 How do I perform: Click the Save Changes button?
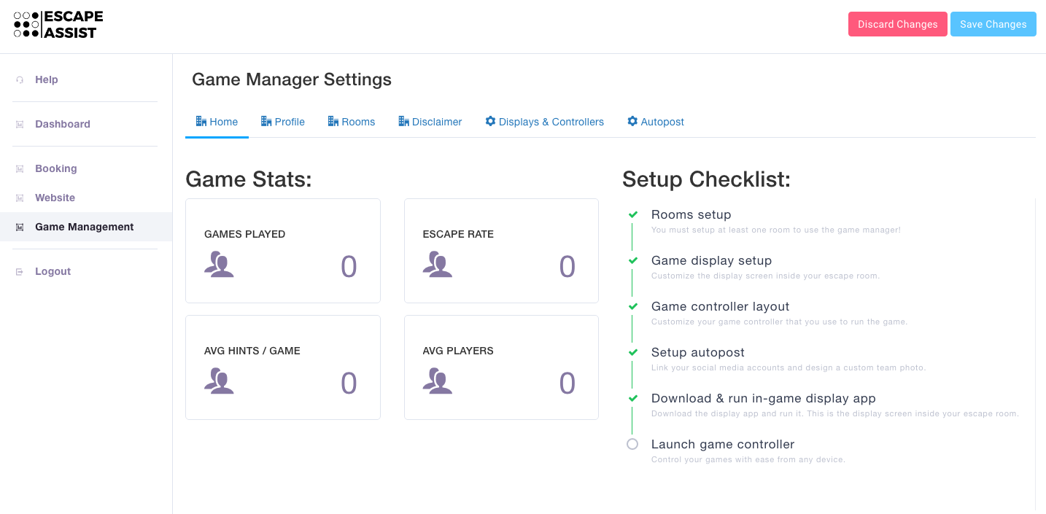[993, 24]
